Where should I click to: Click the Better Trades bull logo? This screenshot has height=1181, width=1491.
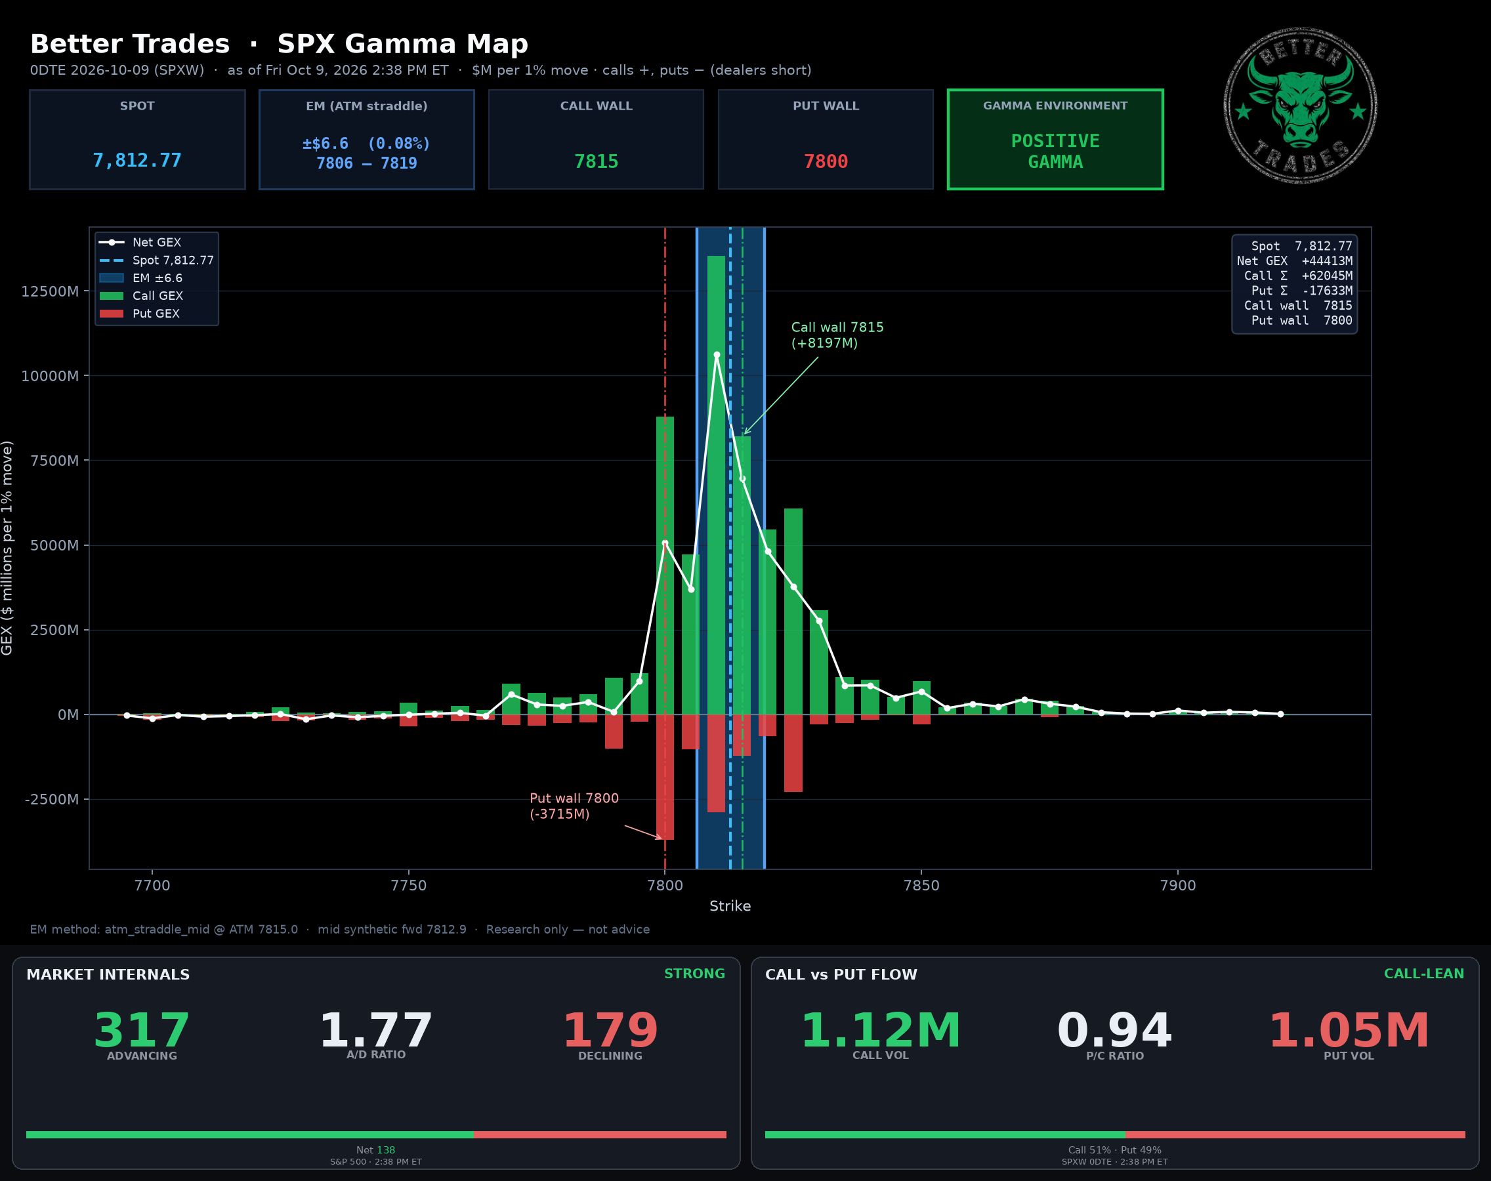coord(1300,106)
